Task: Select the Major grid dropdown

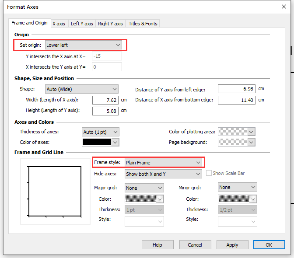Action: pos(144,188)
